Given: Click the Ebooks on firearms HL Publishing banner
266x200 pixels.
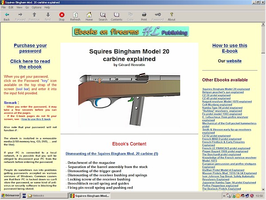Looking at the screenshot, I should point(130,32).
